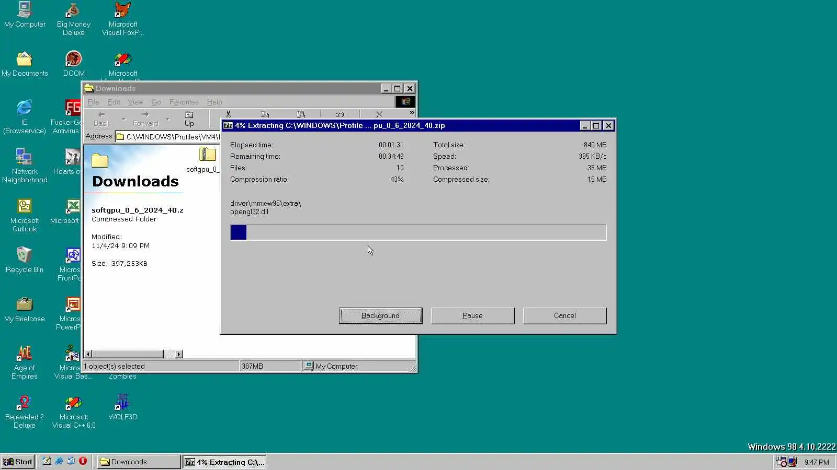837x470 pixels.
Task: Open Microsoft Visual FoxPro desktop shortcut
Action: click(x=122, y=19)
